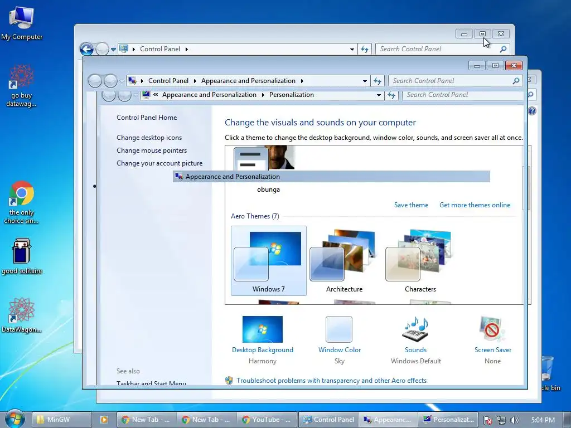Open network tray icon

pos(501,420)
